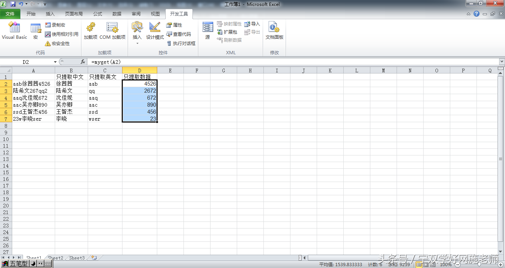Switch to the 页面布局 tab

(x=74, y=14)
